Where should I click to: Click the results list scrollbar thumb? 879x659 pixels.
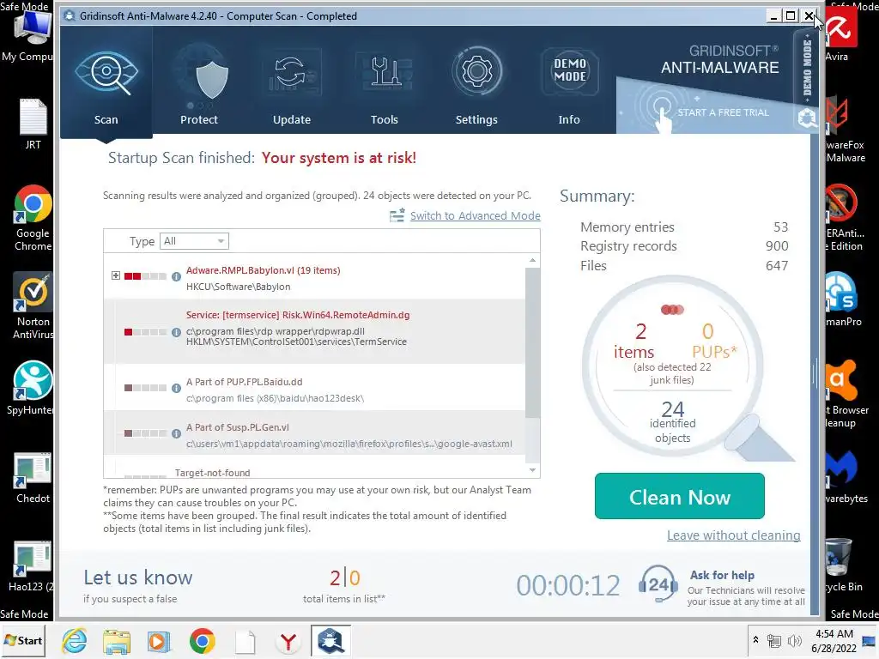(532, 342)
